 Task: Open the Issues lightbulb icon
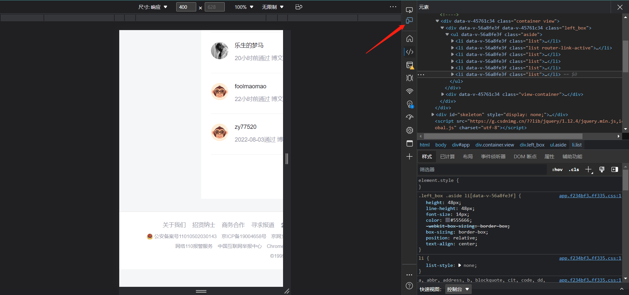tap(410, 104)
